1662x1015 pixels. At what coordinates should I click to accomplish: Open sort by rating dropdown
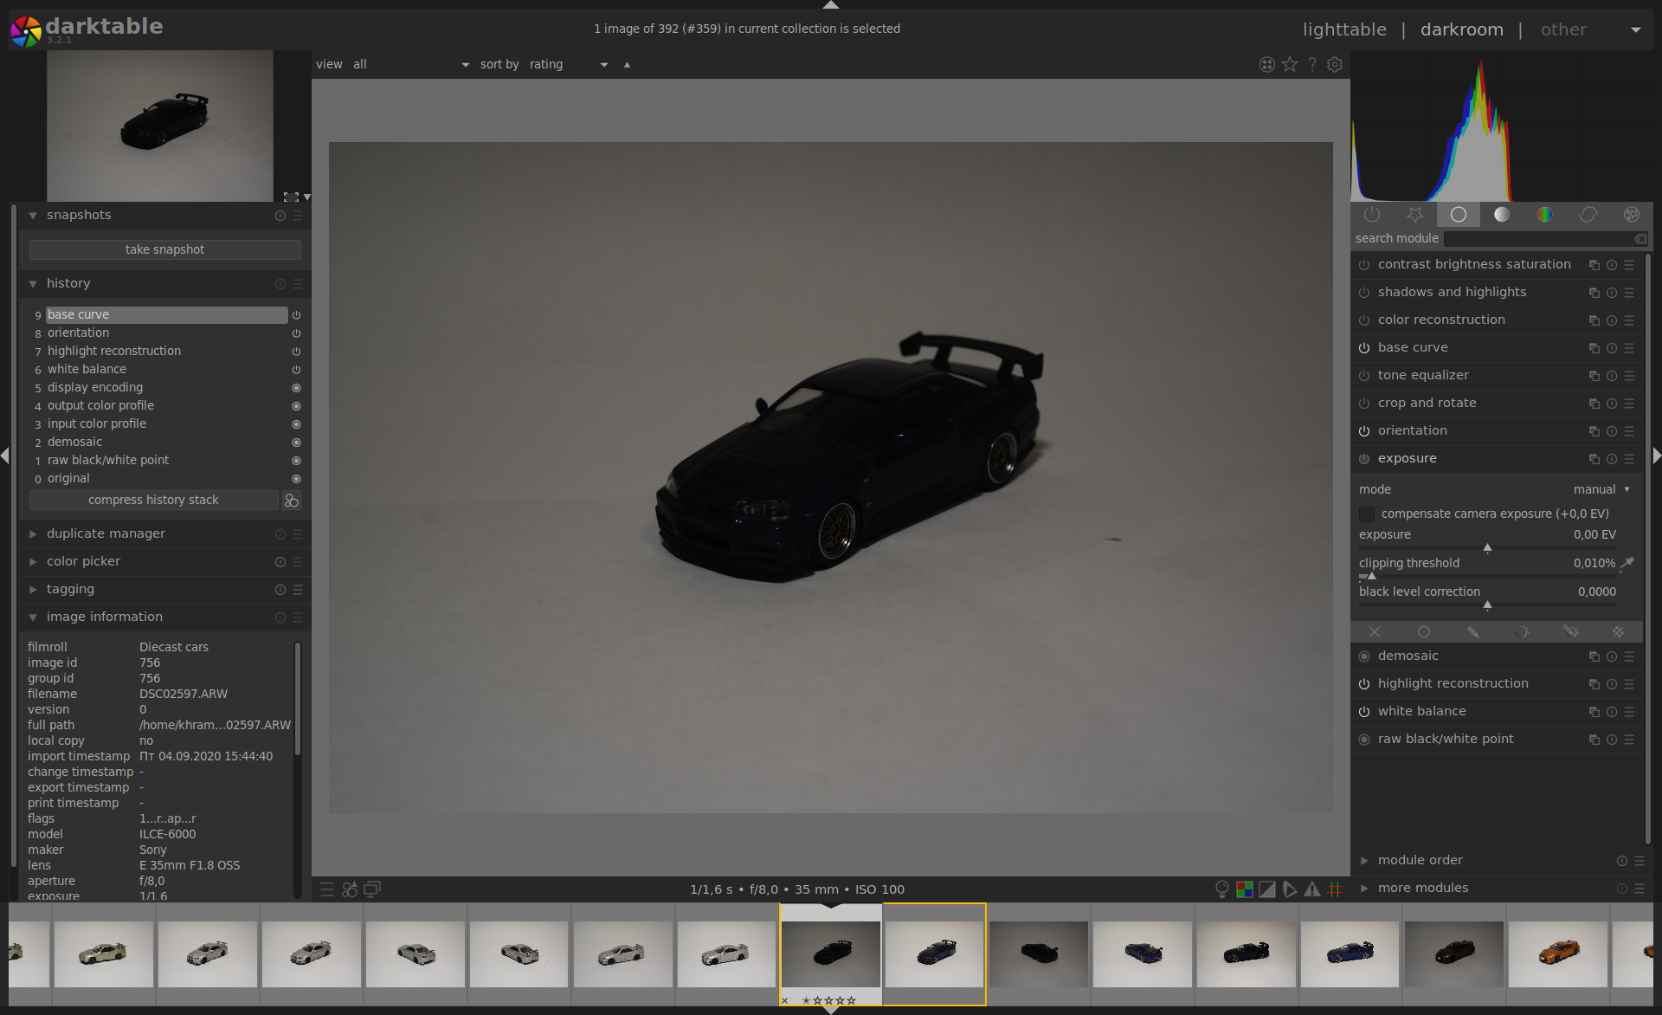(569, 64)
